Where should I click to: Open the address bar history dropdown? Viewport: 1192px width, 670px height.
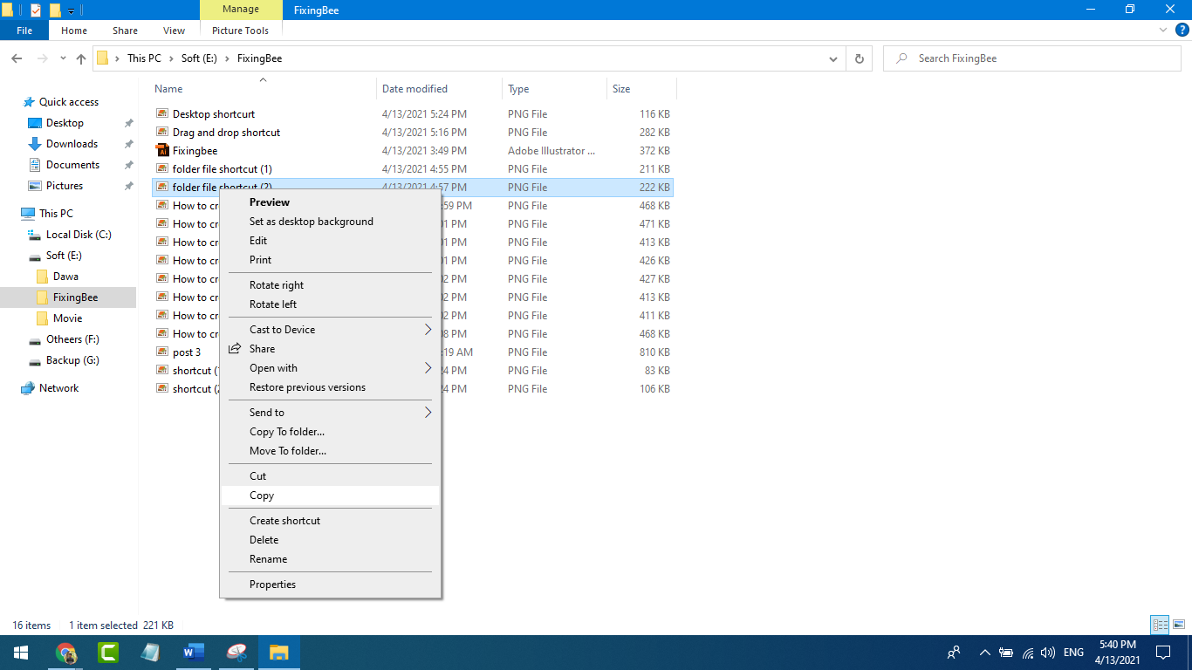[x=832, y=58]
